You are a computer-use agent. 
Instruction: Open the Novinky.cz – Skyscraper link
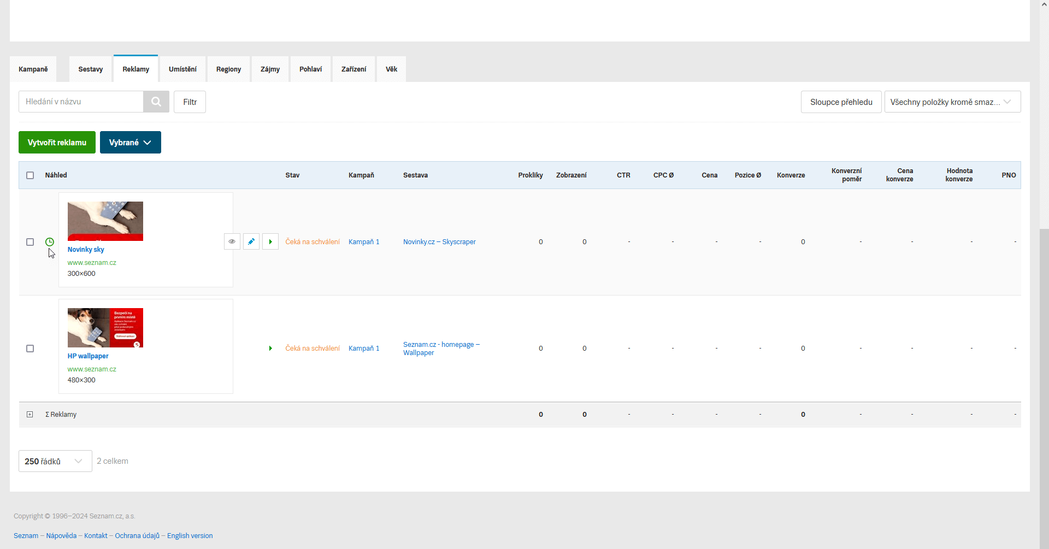click(439, 242)
